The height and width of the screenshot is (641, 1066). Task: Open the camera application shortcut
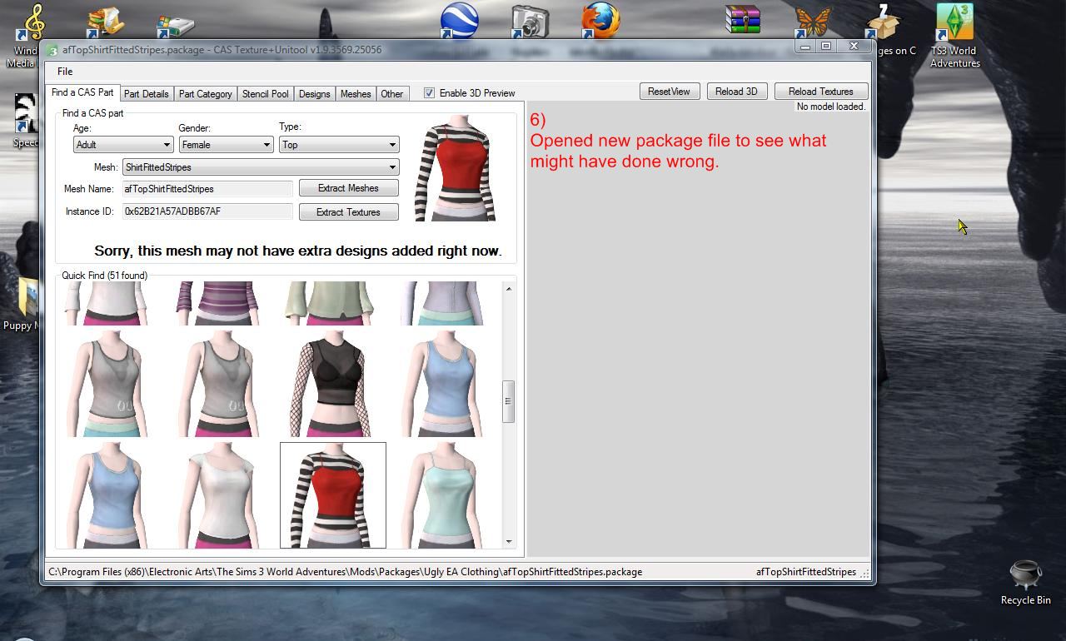[x=530, y=21]
